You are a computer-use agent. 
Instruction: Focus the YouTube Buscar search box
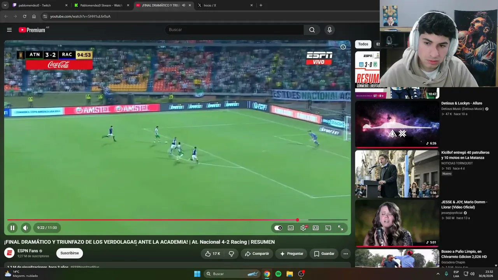click(x=234, y=30)
